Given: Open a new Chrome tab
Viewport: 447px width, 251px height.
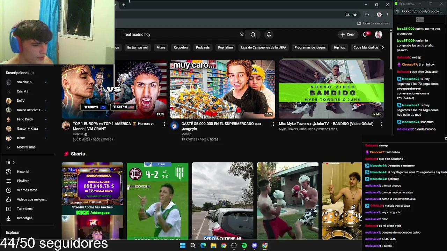Looking at the screenshot, I should point(123,5).
